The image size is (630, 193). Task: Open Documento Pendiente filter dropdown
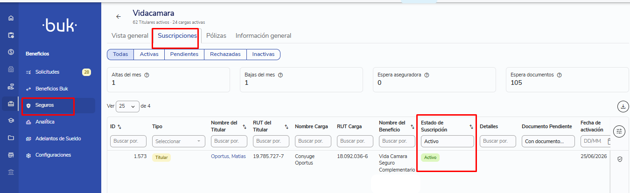click(548, 141)
